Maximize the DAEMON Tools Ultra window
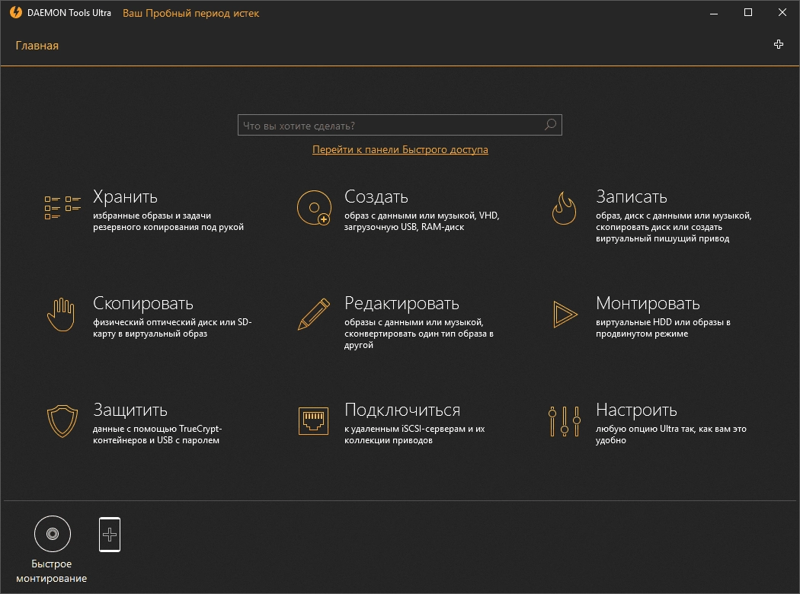This screenshot has width=800, height=594. click(748, 13)
